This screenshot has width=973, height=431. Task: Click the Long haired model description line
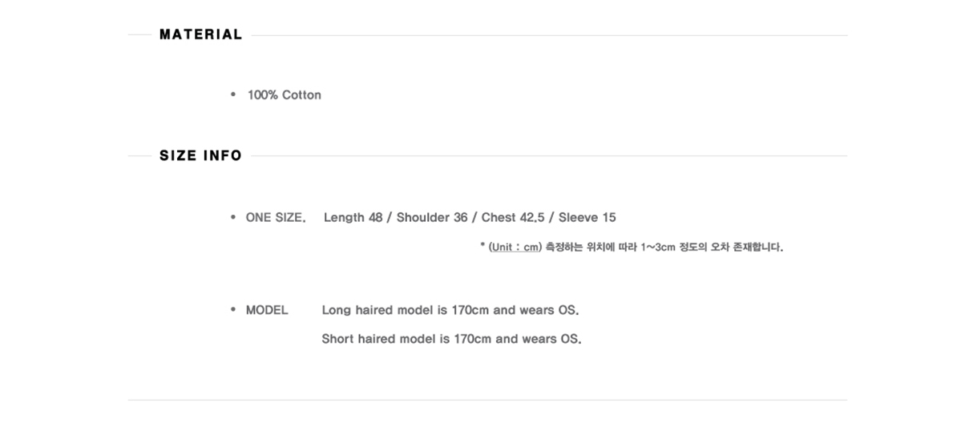point(450,310)
